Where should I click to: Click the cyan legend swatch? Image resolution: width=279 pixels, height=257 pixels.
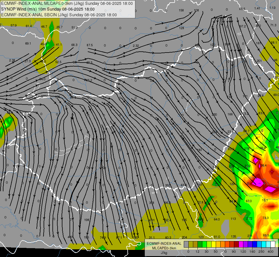click(264, 244)
